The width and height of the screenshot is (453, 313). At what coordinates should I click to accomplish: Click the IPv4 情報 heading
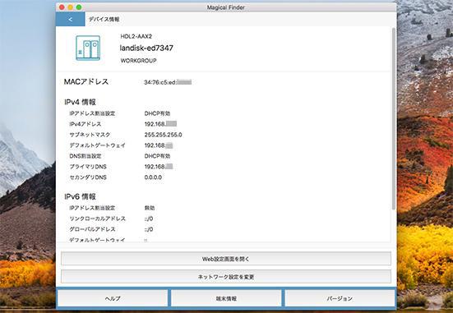tap(80, 102)
